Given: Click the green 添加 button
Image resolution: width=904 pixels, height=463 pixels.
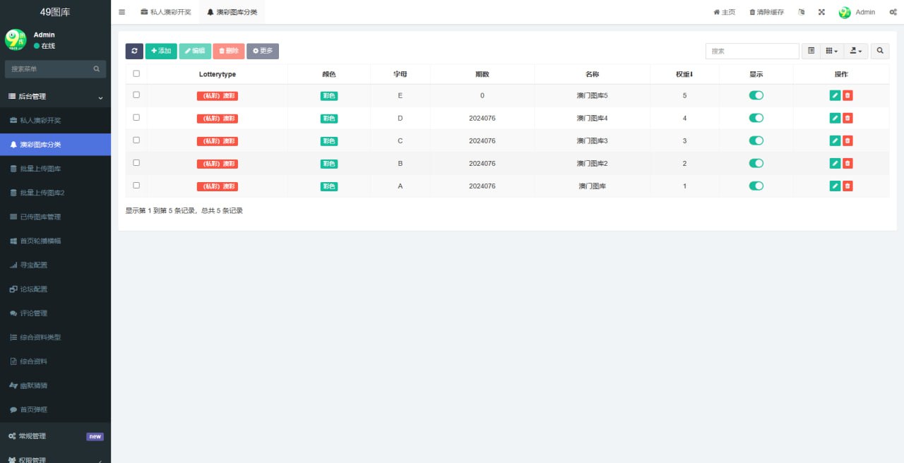Looking at the screenshot, I should click(x=161, y=51).
